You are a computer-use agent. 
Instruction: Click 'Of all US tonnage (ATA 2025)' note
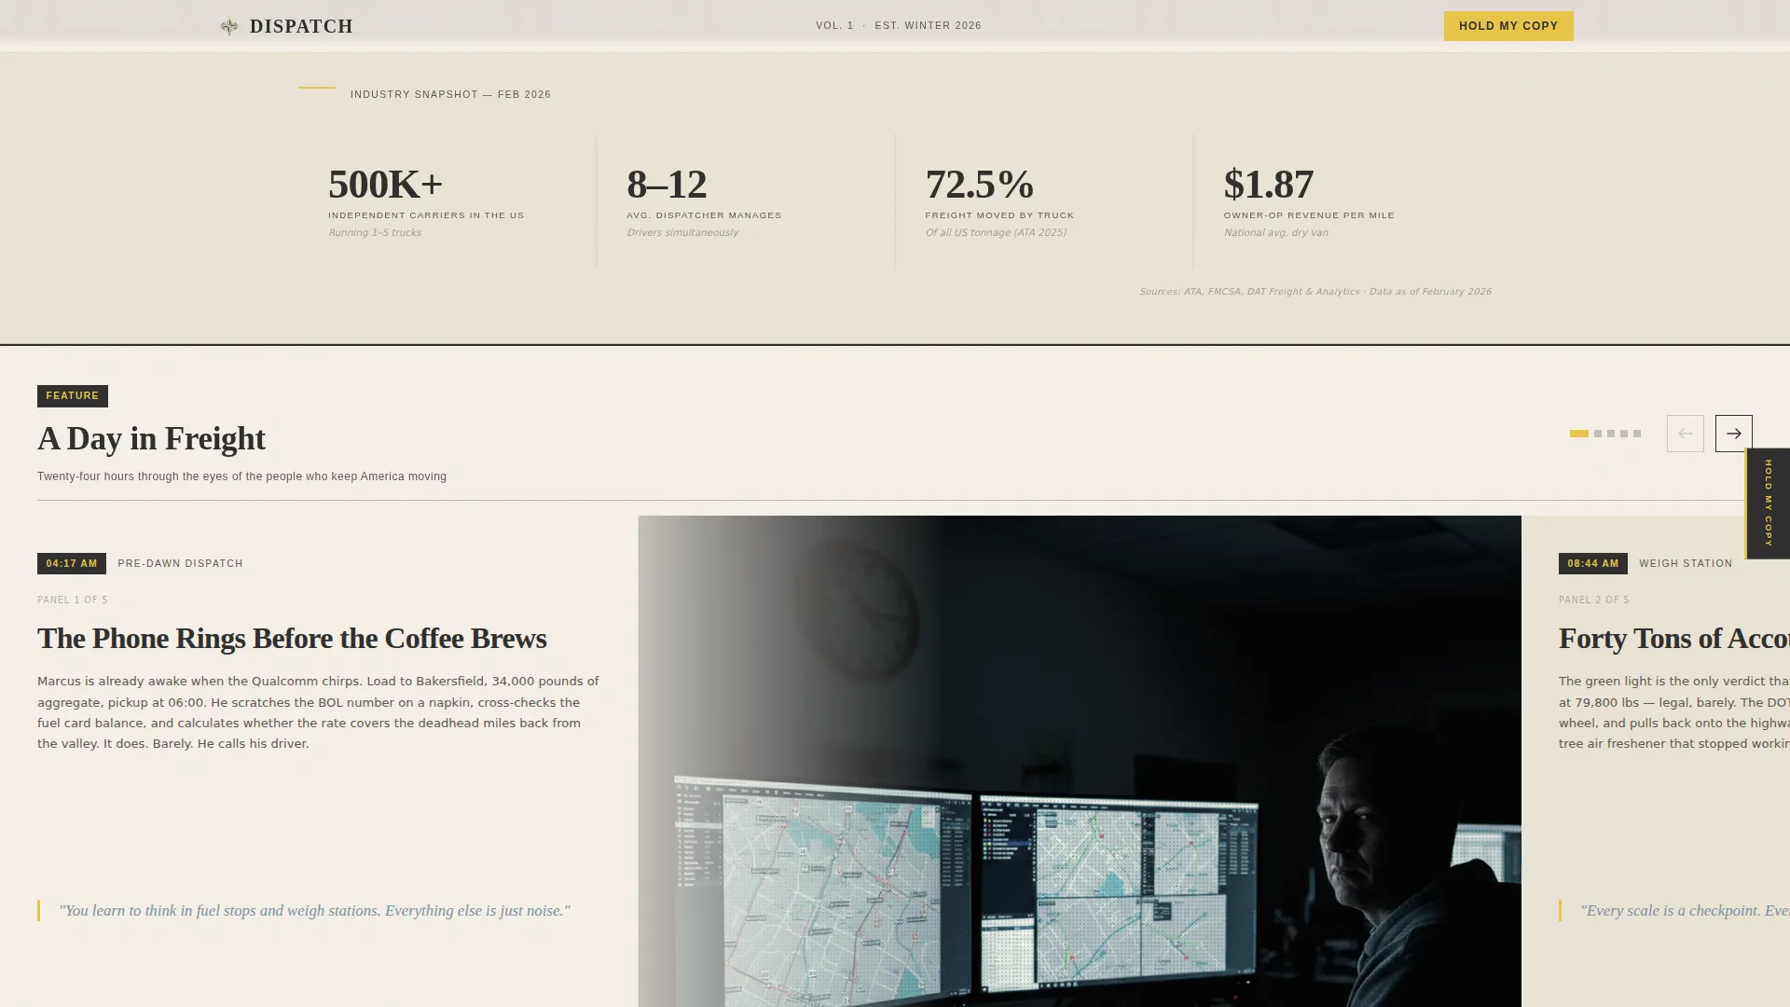[x=996, y=233]
